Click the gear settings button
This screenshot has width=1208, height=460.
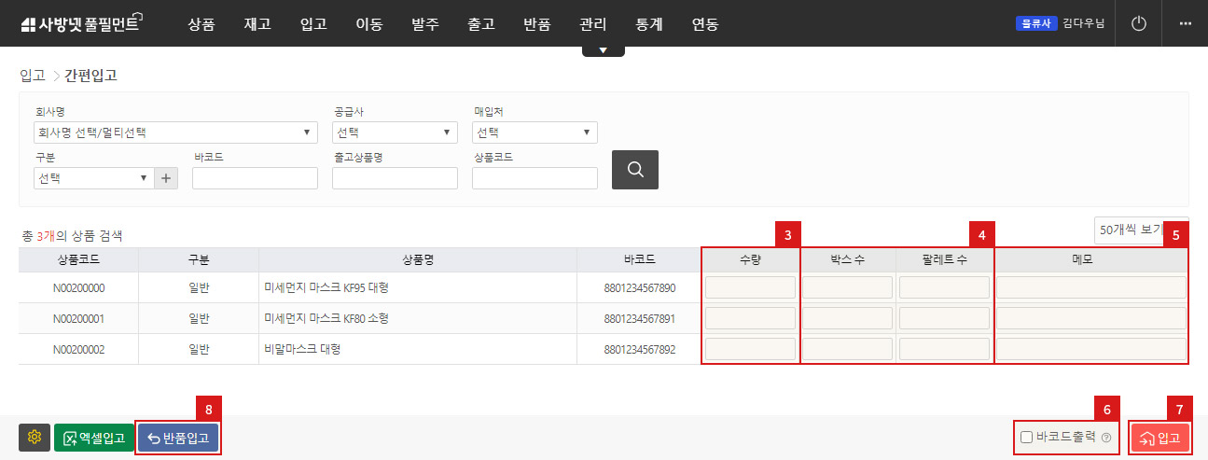(35, 438)
